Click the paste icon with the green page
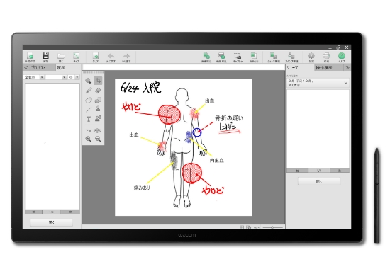 coord(253,57)
